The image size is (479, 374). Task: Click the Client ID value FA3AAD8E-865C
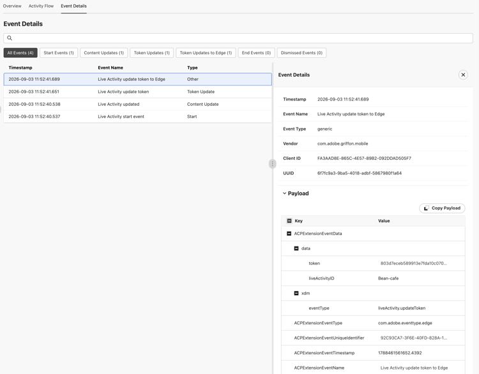click(364, 158)
